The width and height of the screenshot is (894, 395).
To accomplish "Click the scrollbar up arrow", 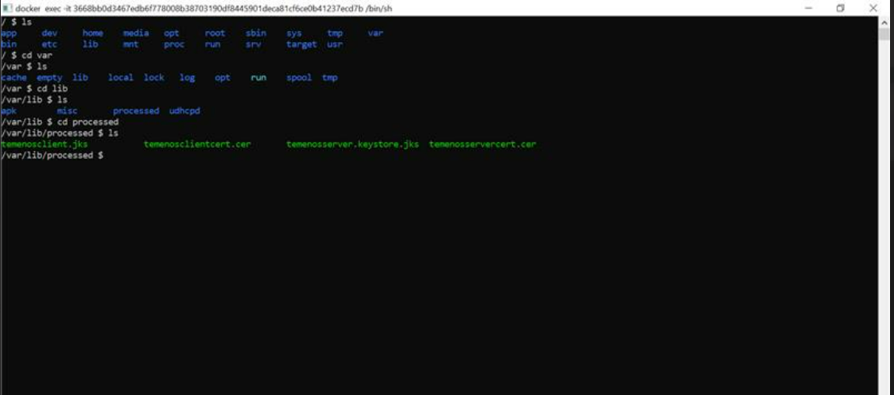I will point(884,23).
